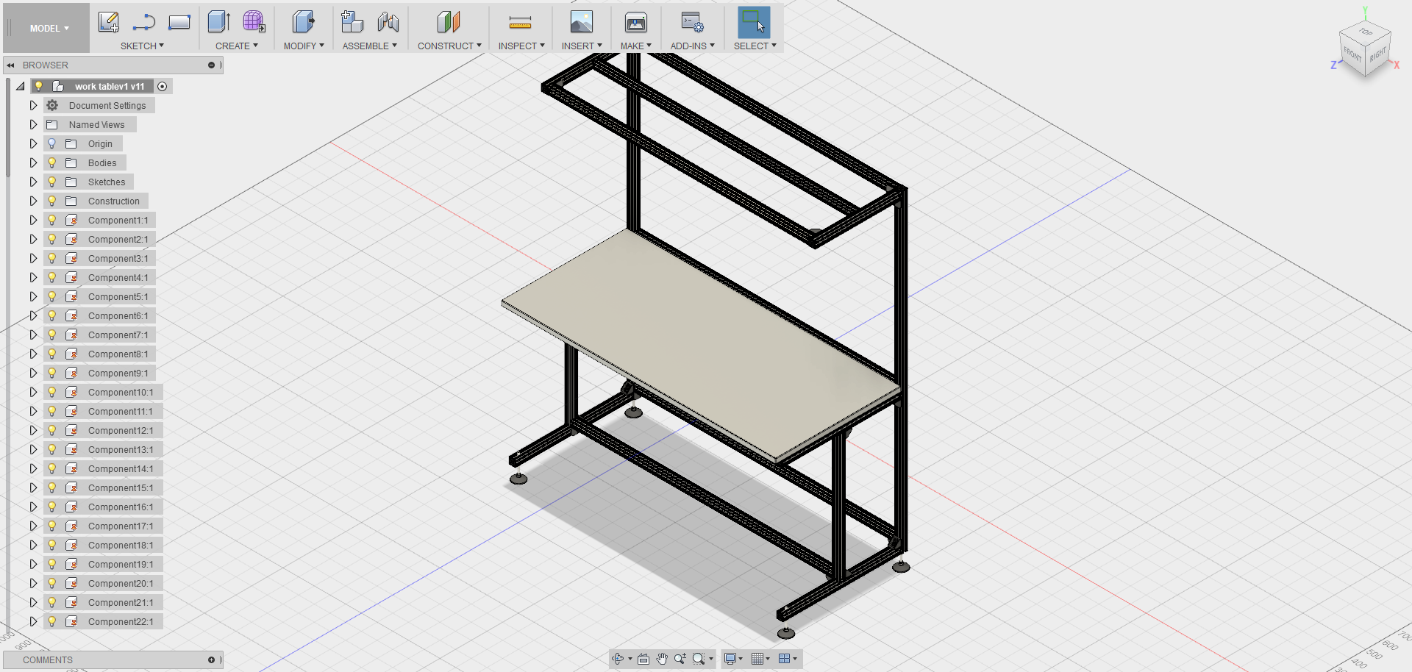Select the Create Sketch tool
Image resolution: width=1412 pixels, height=672 pixels.
point(109,22)
